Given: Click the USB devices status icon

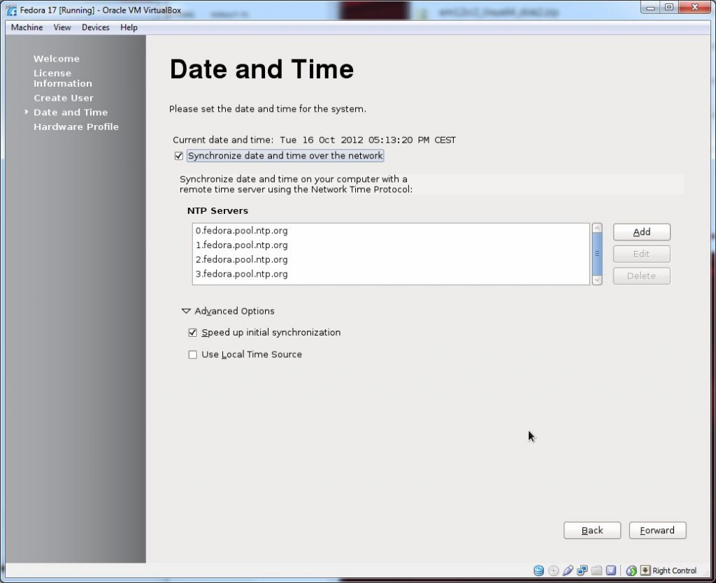Looking at the screenshot, I should click(x=568, y=570).
